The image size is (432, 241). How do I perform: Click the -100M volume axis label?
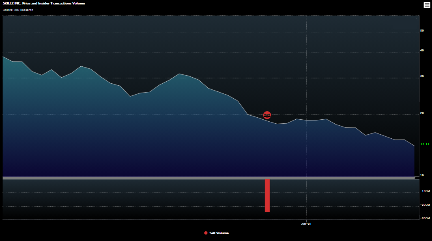point(425,191)
